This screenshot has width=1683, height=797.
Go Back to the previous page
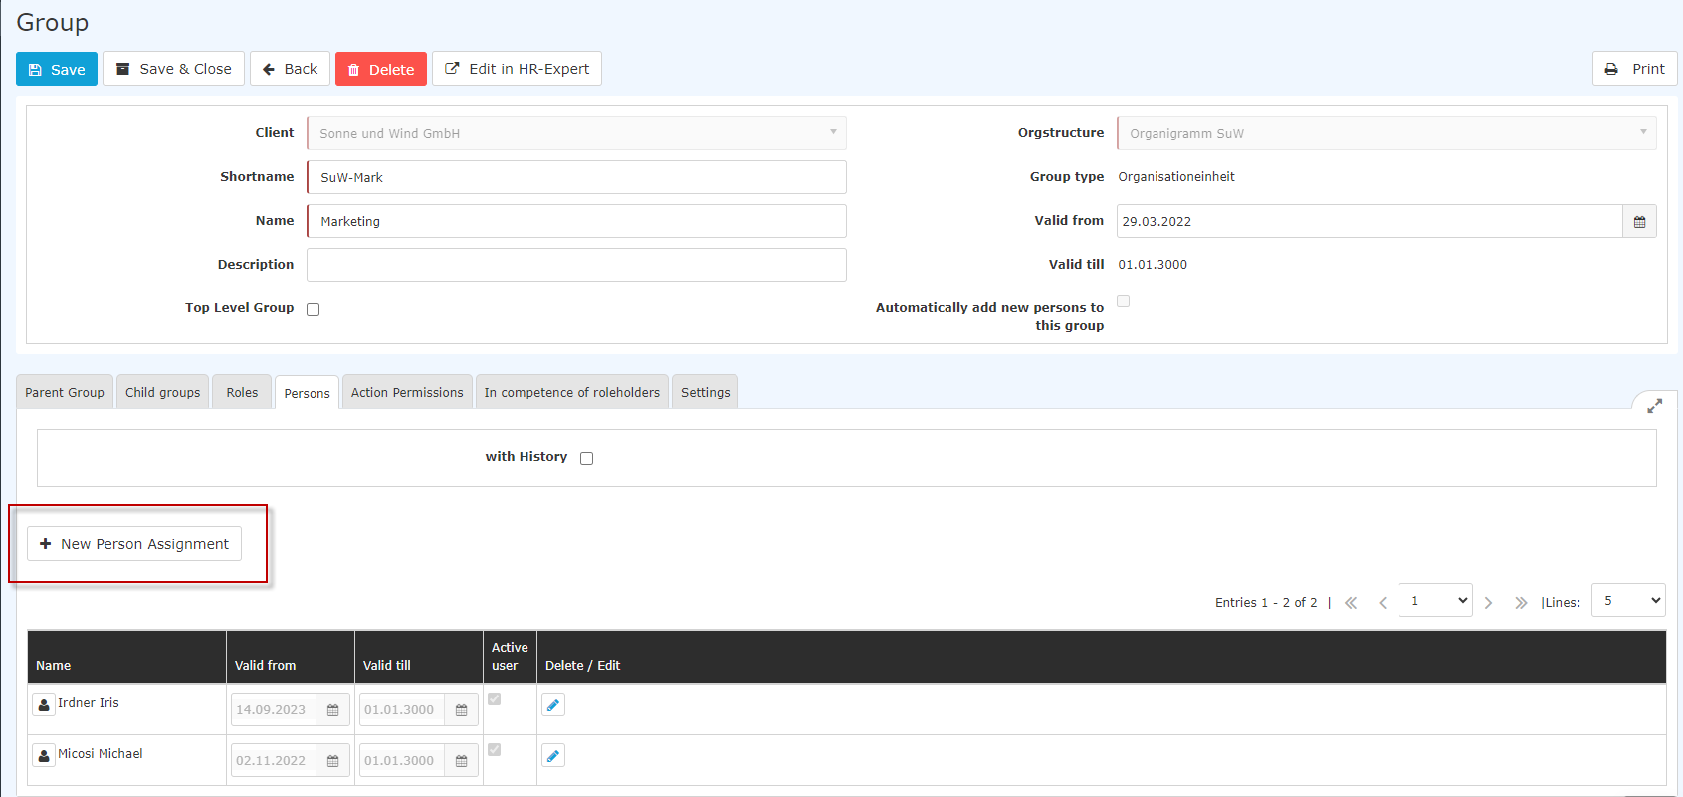(290, 69)
